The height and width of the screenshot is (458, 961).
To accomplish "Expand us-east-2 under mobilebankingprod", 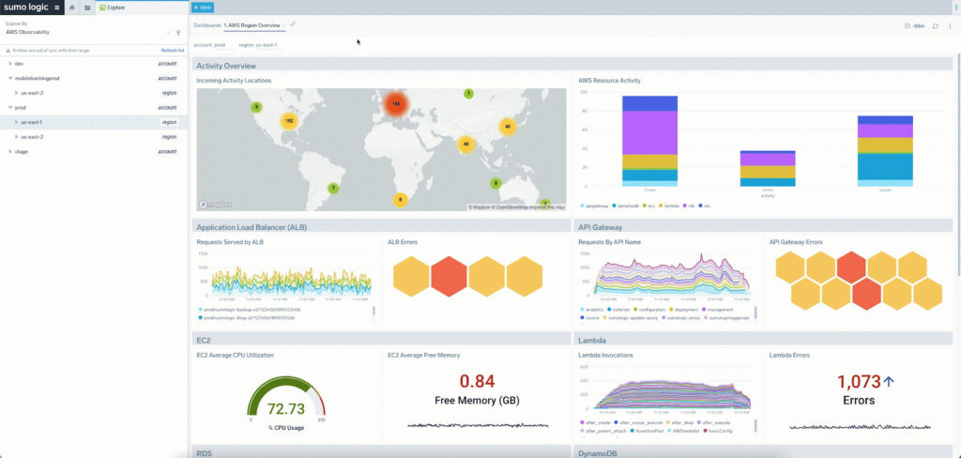I will click(16, 93).
